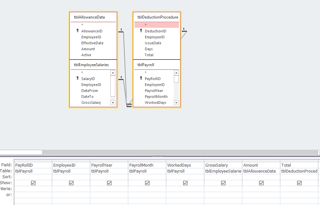Click the PayrollYear Field cell in grid

(109, 165)
